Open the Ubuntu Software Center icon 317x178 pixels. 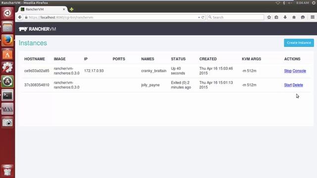coord(7,54)
